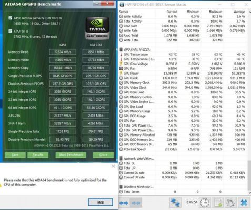Click circle icon beside GPU Bus Load
Screen dimensions: 251x210
pyautogui.click(x=121, y=107)
